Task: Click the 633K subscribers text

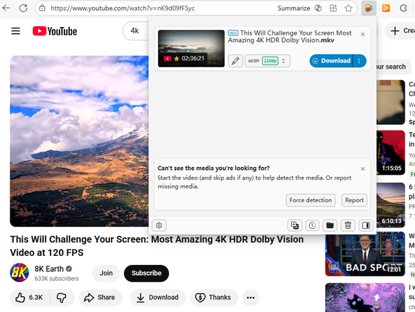Action: click(x=57, y=279)
